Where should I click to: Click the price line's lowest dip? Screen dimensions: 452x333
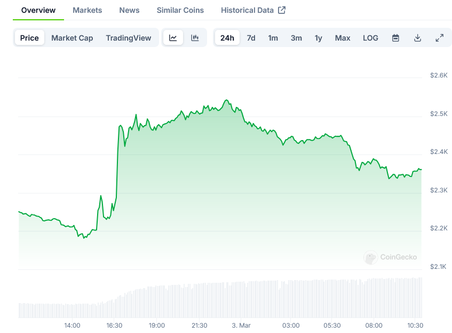tap(84, 238)
